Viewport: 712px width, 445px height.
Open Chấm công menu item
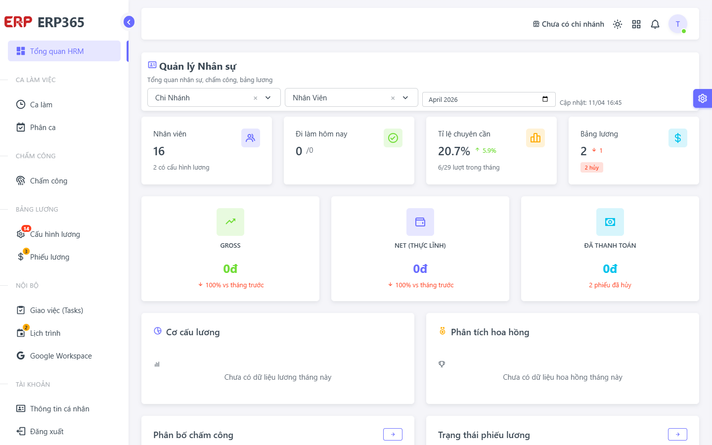coord(64,180)
